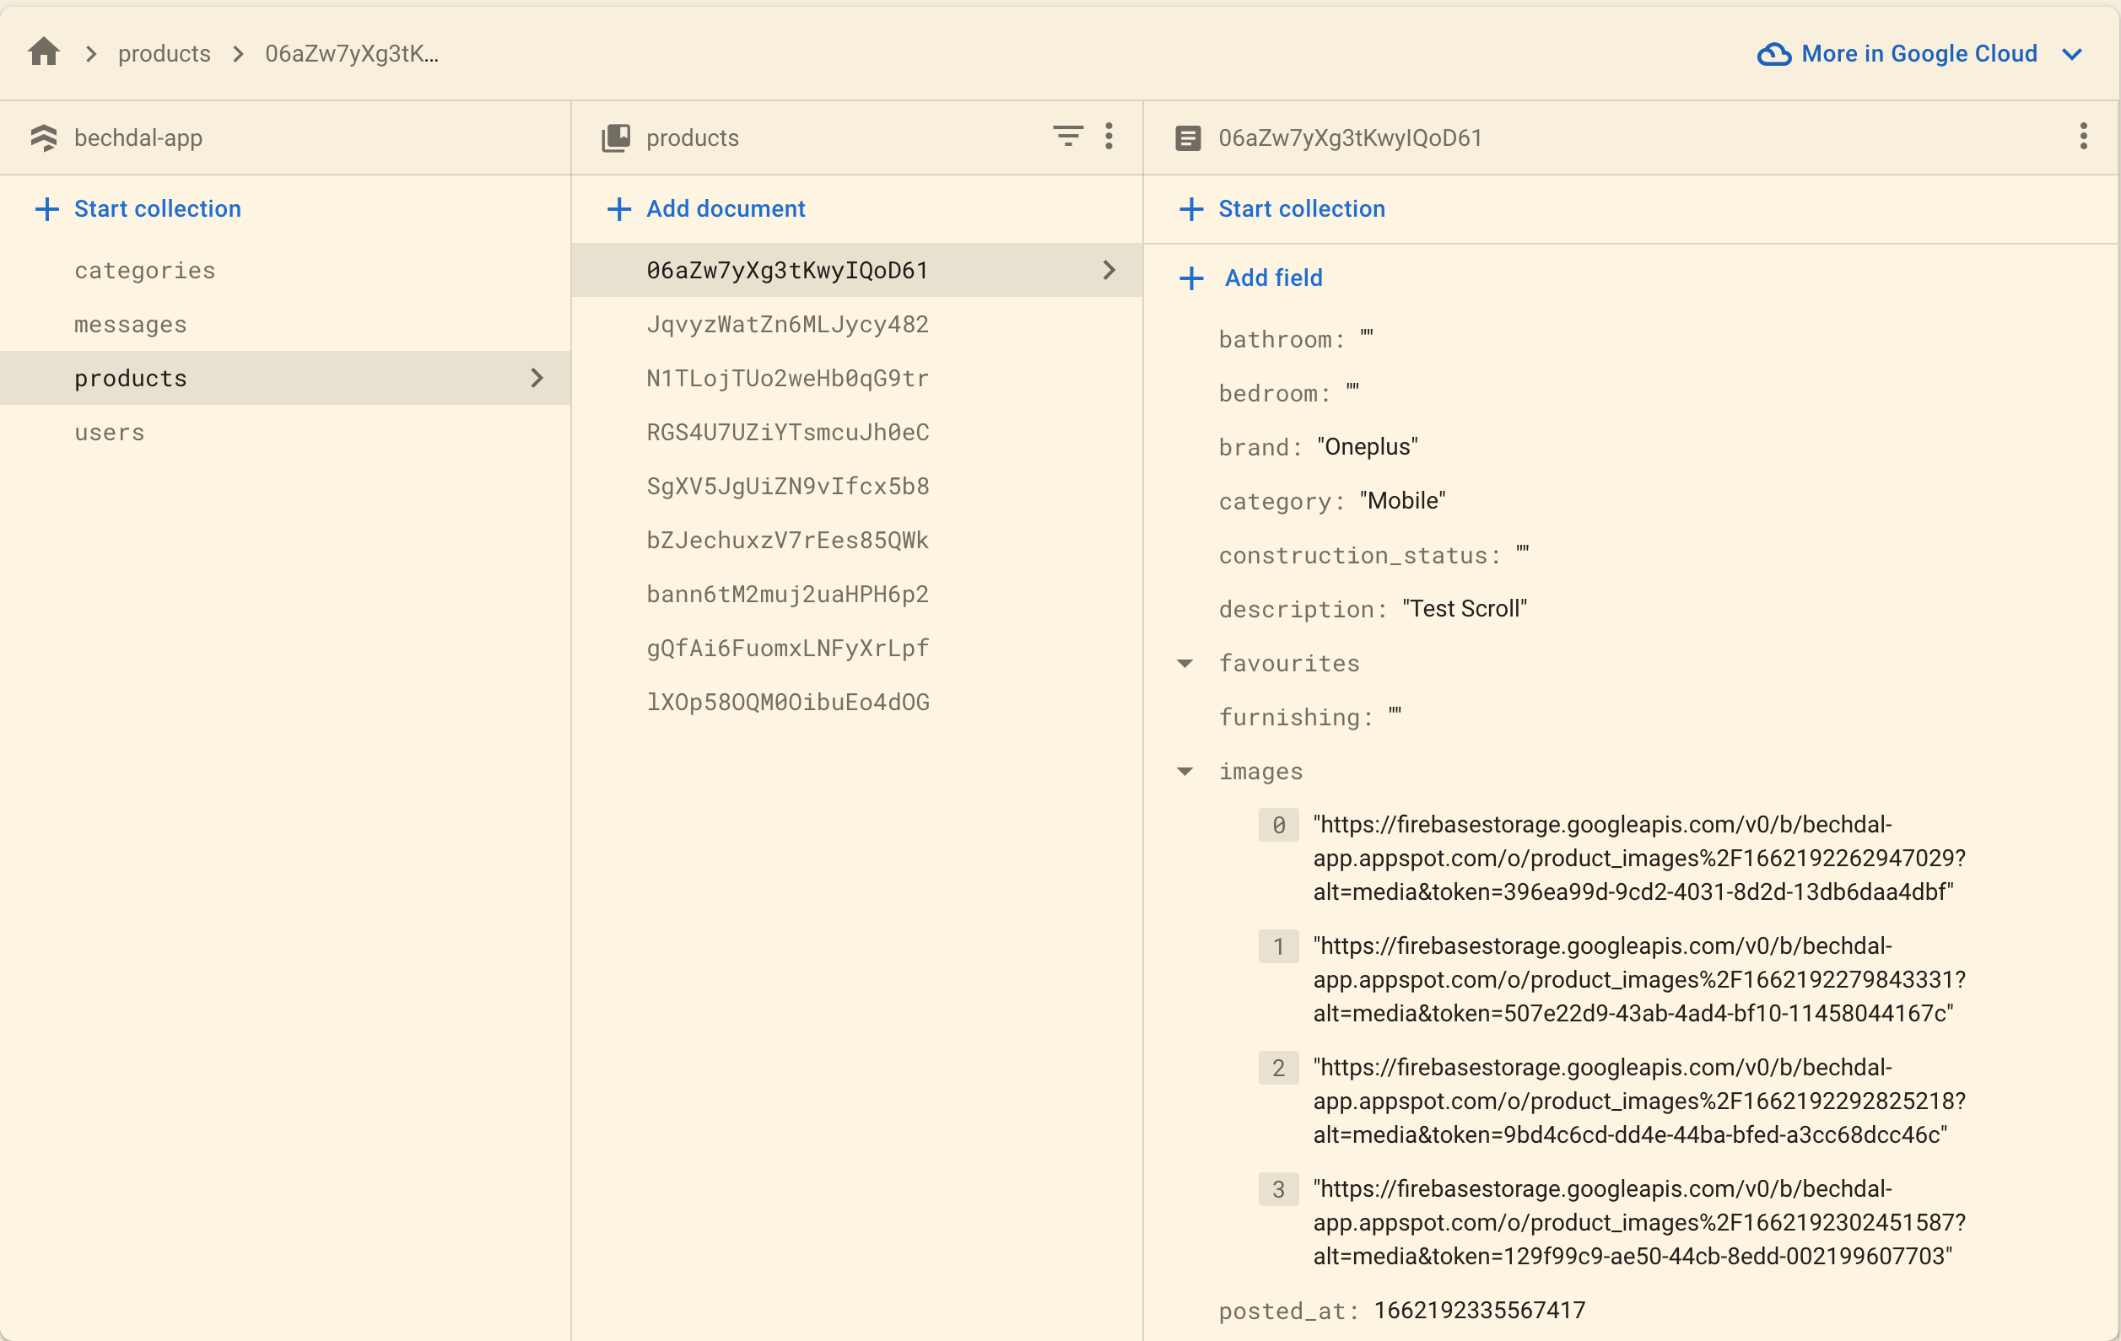This screenshot has width=2121, height=1341.
Task: Click the document icon beside 06aZw7yXg3tKwyIQoD61
Action: pyautogui.click(x=1187, y=138)
